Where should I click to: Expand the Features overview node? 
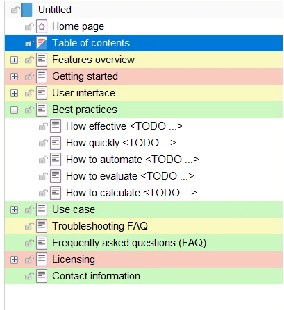[14, 60]
